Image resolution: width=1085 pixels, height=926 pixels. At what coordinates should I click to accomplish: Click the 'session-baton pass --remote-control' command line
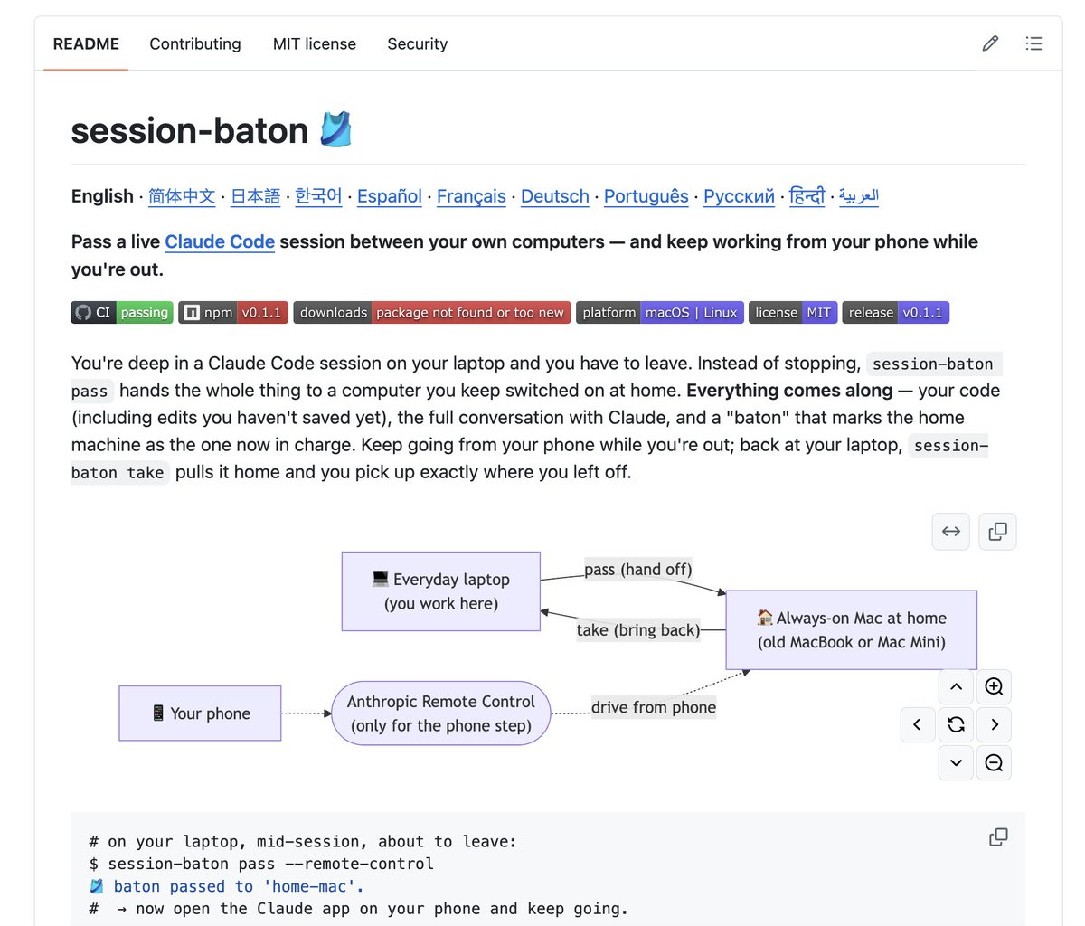261,864
